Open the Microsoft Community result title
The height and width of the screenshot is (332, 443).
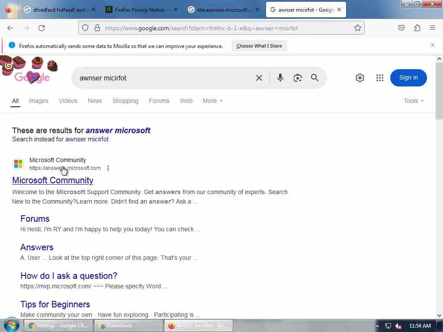52,180
